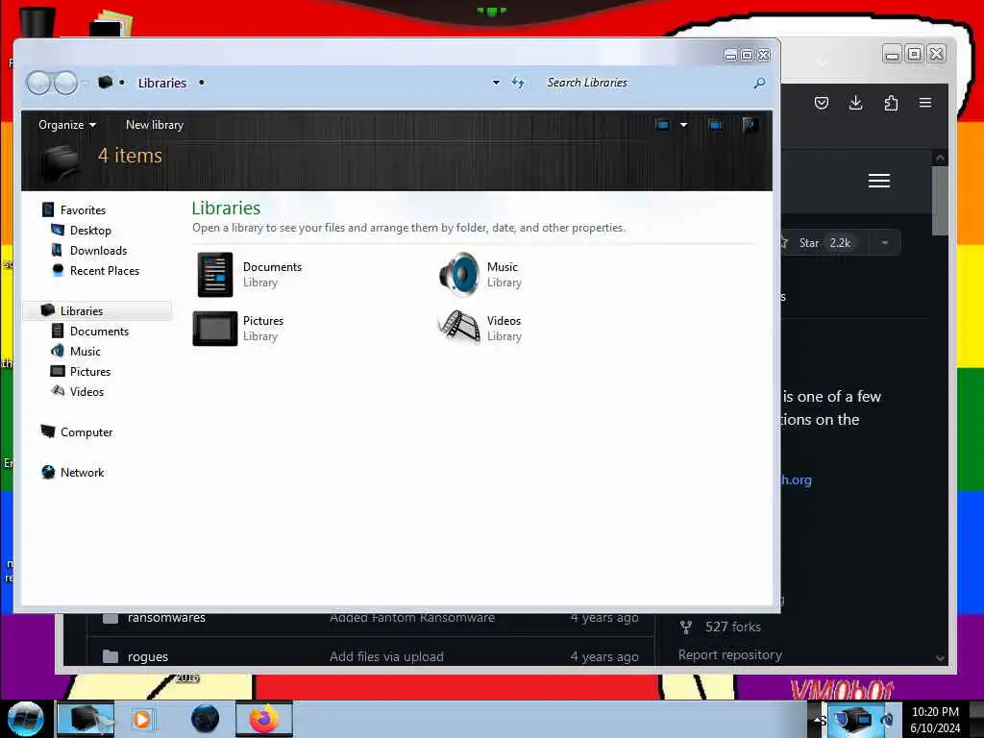Click the Libraries icon in the address bar

106,83
